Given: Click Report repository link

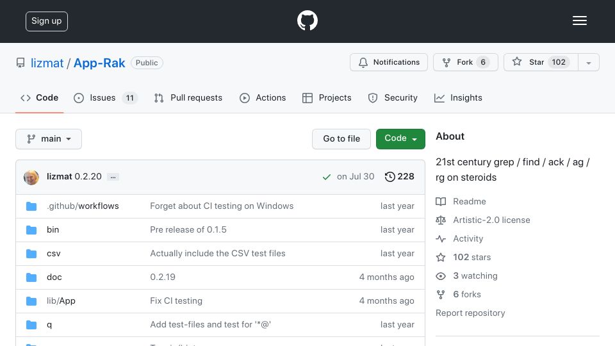Looking at the screenshot, I should [x=470, y=313].
